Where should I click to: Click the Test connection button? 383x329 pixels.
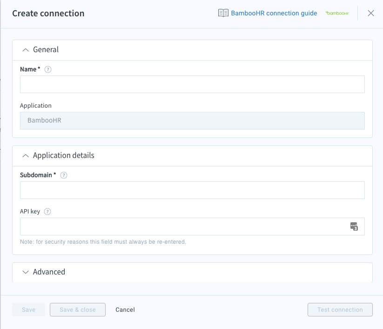coord(340,310)
